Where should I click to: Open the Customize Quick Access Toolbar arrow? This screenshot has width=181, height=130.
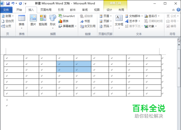point(25,4)
